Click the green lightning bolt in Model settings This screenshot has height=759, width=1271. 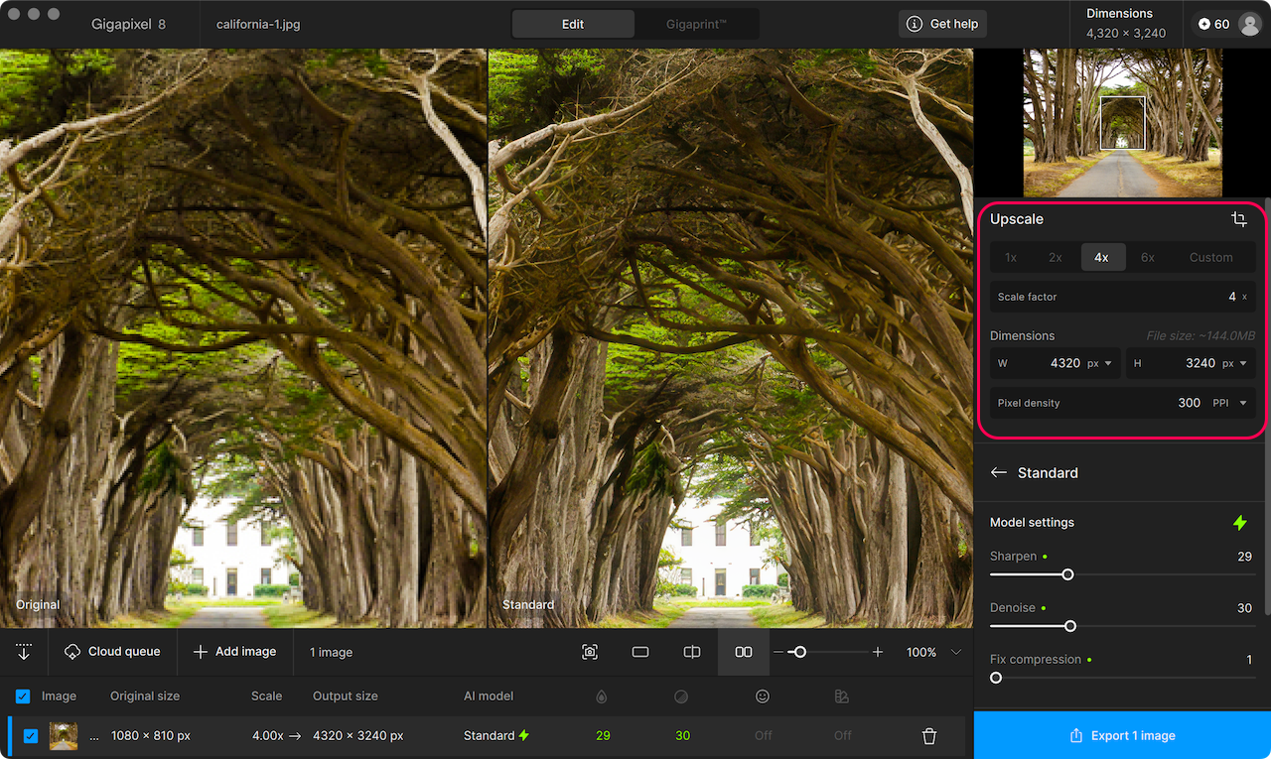pos(1239,522)
